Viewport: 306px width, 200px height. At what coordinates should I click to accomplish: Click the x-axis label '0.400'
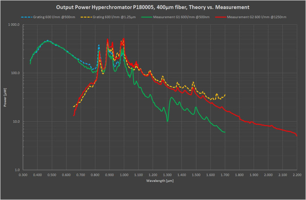(x=38, y=175)
